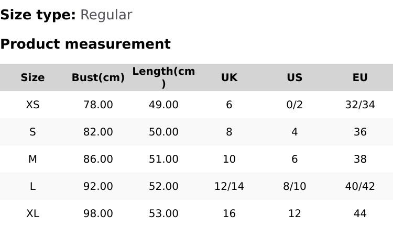Click the Product measurement heading
This screenshot has height=227, width=393.
click(85, 44)
